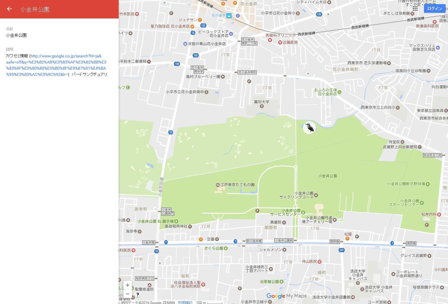Click the 小金井公園 park label on map
The image size is (448, 304).
click(x=328, y=176)
